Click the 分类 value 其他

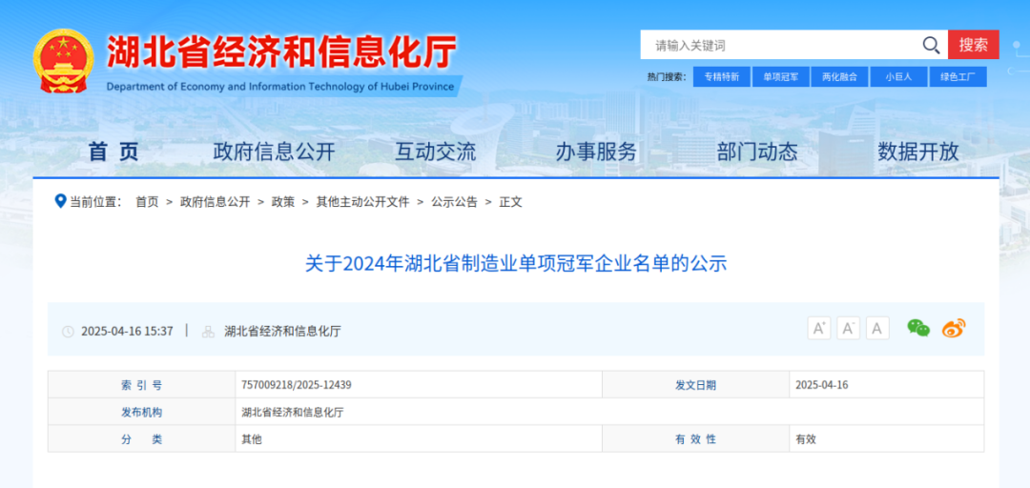252,439
